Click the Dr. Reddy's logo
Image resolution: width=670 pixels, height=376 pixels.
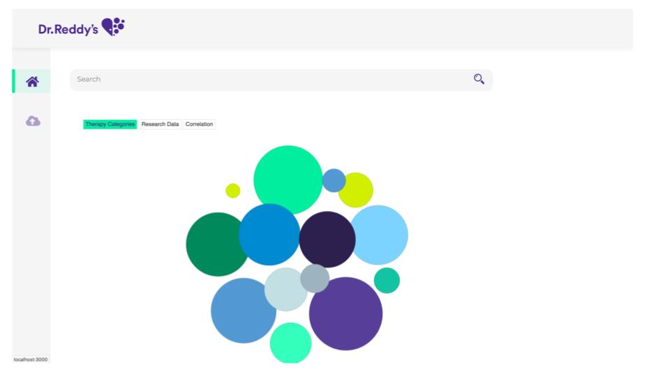coord(82,27)
